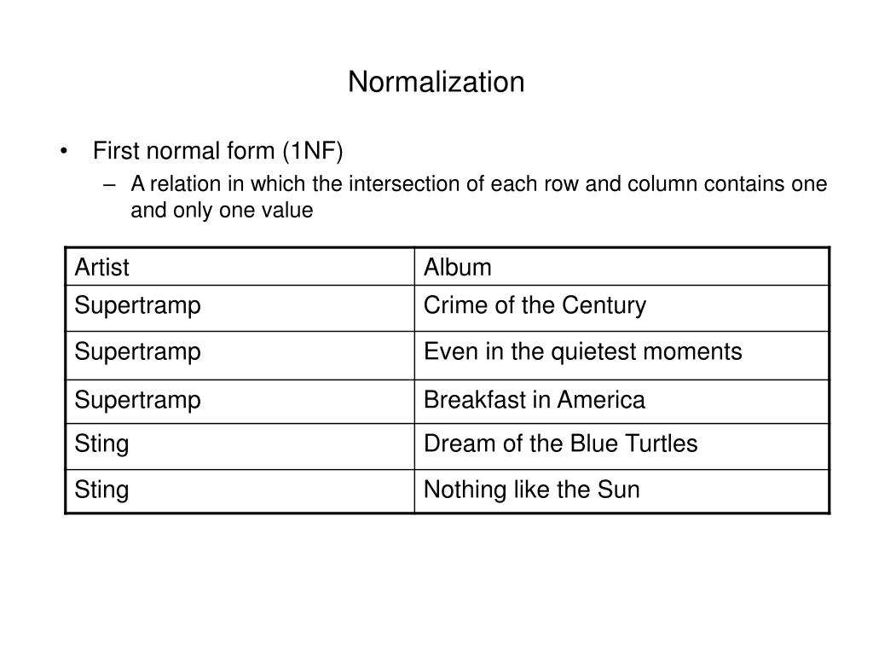
Task: Click the '(1NF)' abbreviation text
Action: coord(313,151)
